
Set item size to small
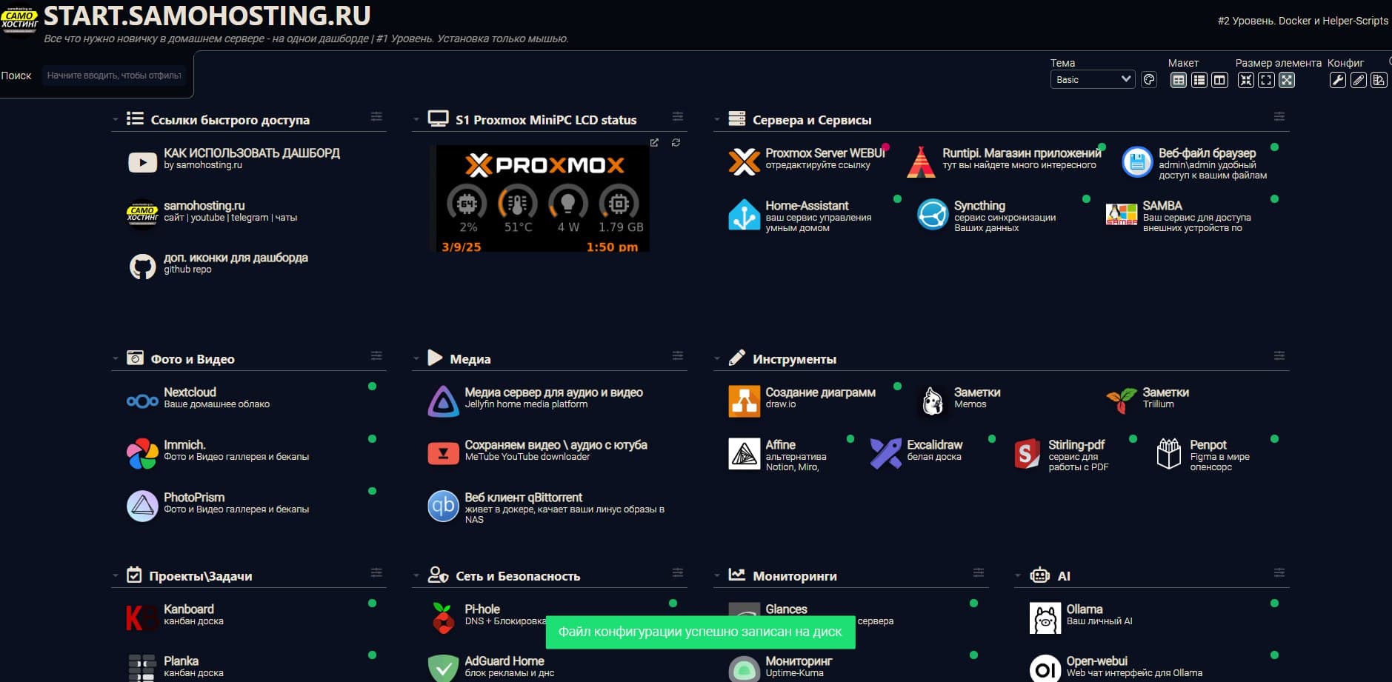(x=1246, y=80)
